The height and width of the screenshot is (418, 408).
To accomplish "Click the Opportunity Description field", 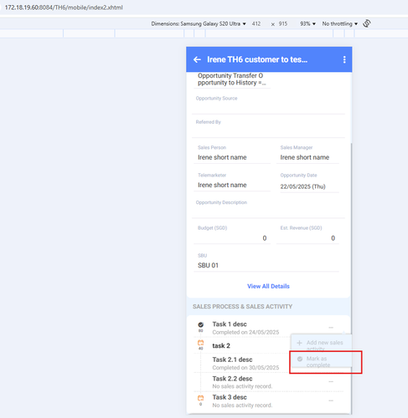I will coord(268,209).
